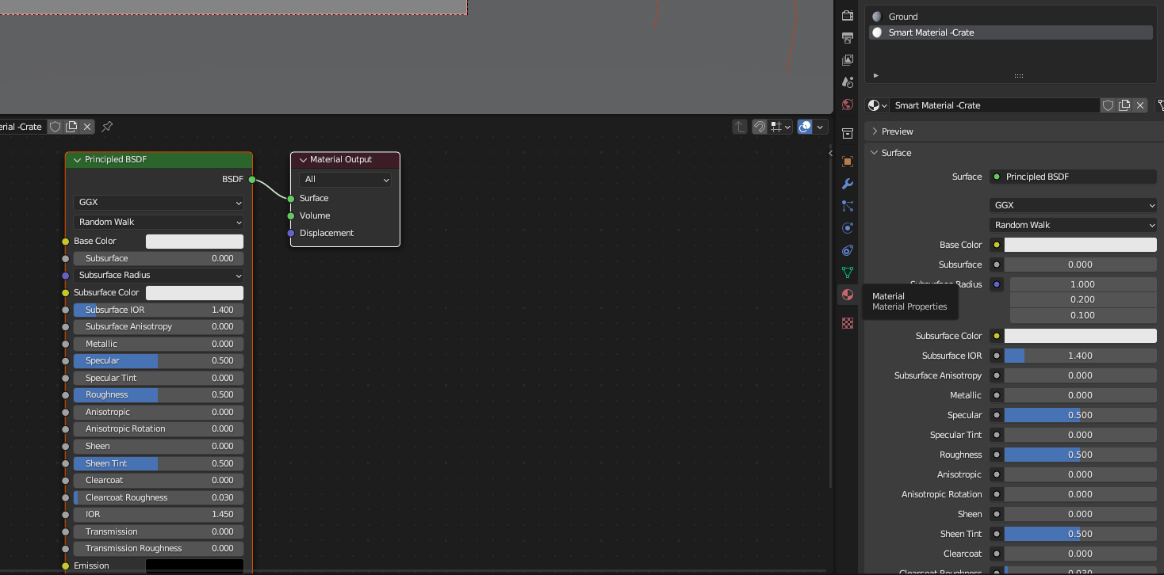Screen dimensions: 1164x575
Task: Click the Material Output Displacement socket
Action: [x=291, y=233]
